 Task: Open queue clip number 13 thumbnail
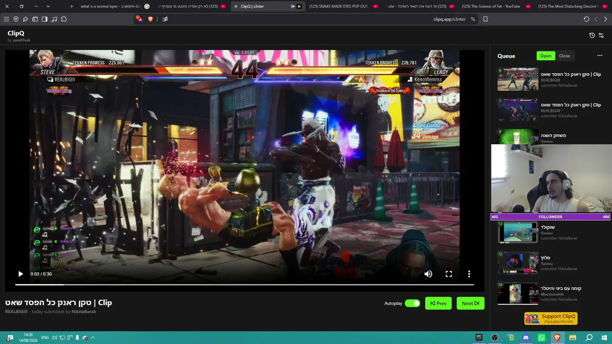click(518, 263)
